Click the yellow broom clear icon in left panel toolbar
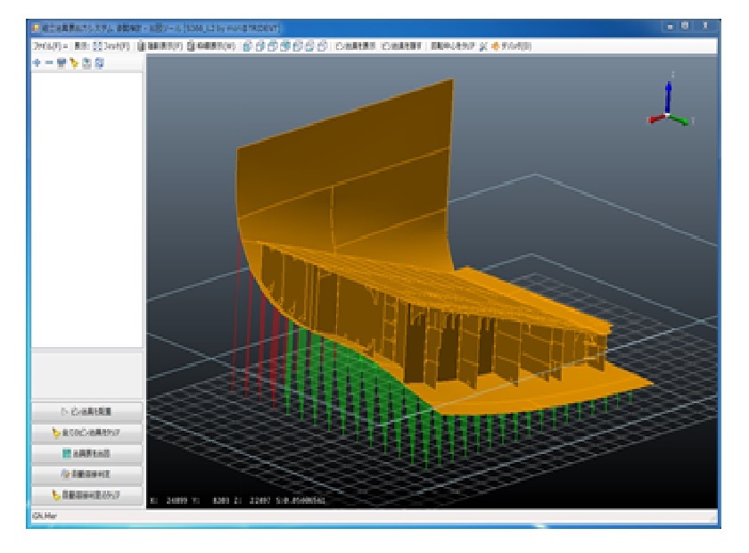The height and width of the screenshot is (553, 749). click(73, 62)
